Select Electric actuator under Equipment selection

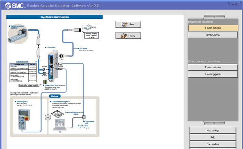click(213, 28)
